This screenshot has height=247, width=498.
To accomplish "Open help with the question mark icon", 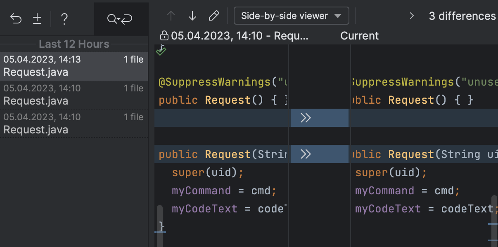I will [x=64, y=19].
